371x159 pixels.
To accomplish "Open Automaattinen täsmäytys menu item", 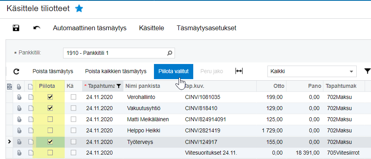I will pyautogui.click(x=89, y=28).
